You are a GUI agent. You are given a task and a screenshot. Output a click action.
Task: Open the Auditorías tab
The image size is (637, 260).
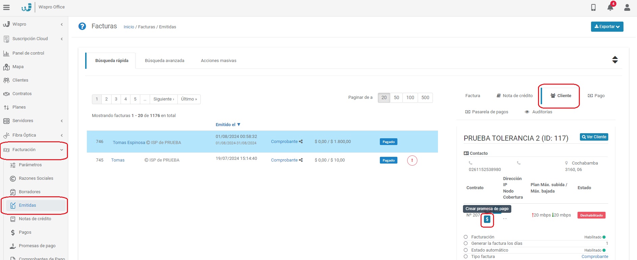538,112
